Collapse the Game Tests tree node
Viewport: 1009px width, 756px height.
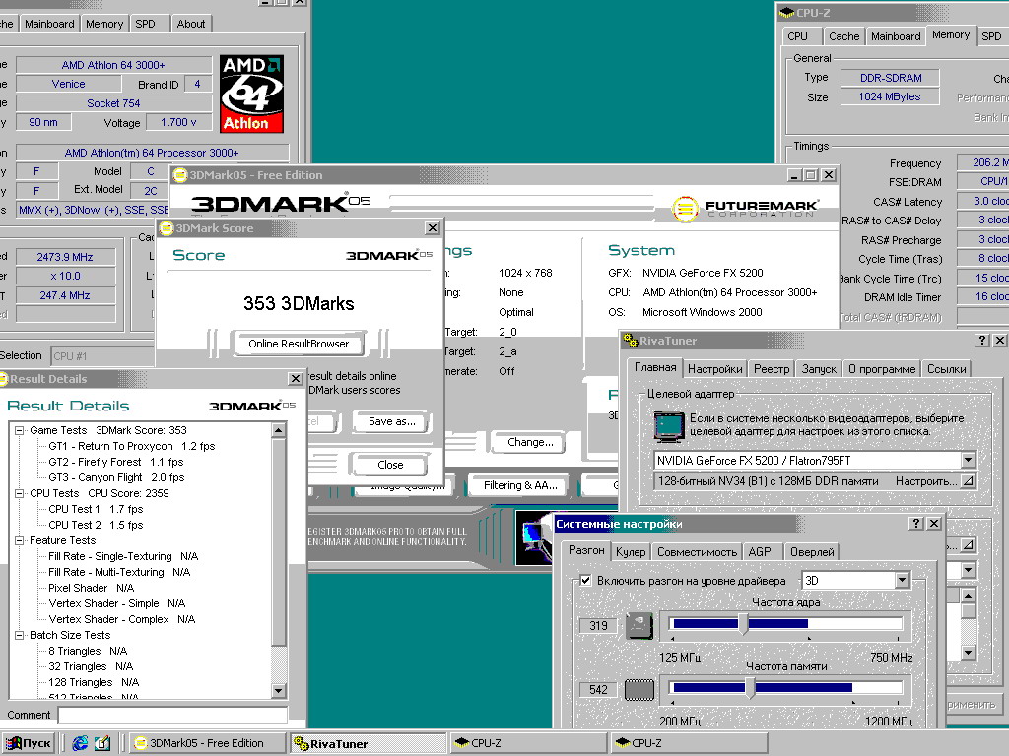point(20,430)
